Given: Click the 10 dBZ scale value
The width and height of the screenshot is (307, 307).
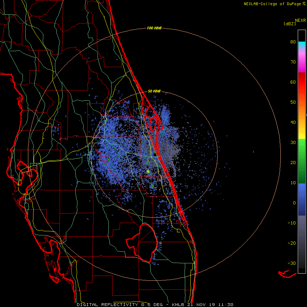Looking at the screenshot, I should (x=293, y=183).
